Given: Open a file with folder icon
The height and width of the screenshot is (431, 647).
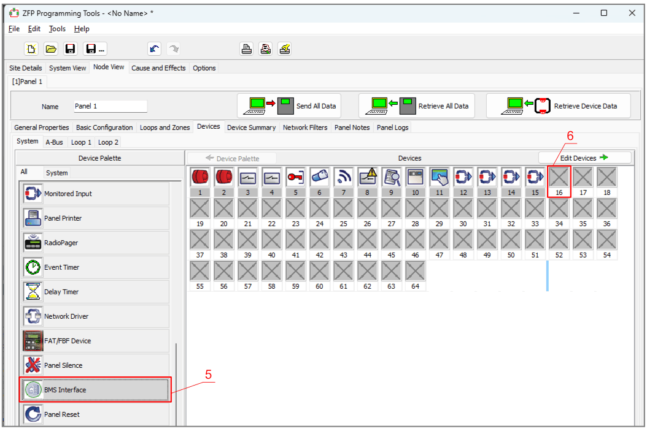Looking at the screenshot, I should click(52, 49).
